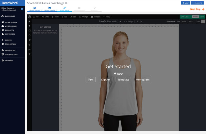Viewport: 206px width, 134px height.
Task: Choose the Ellipse shape tool
Action: pyautogui.click(x=30, y=35)
